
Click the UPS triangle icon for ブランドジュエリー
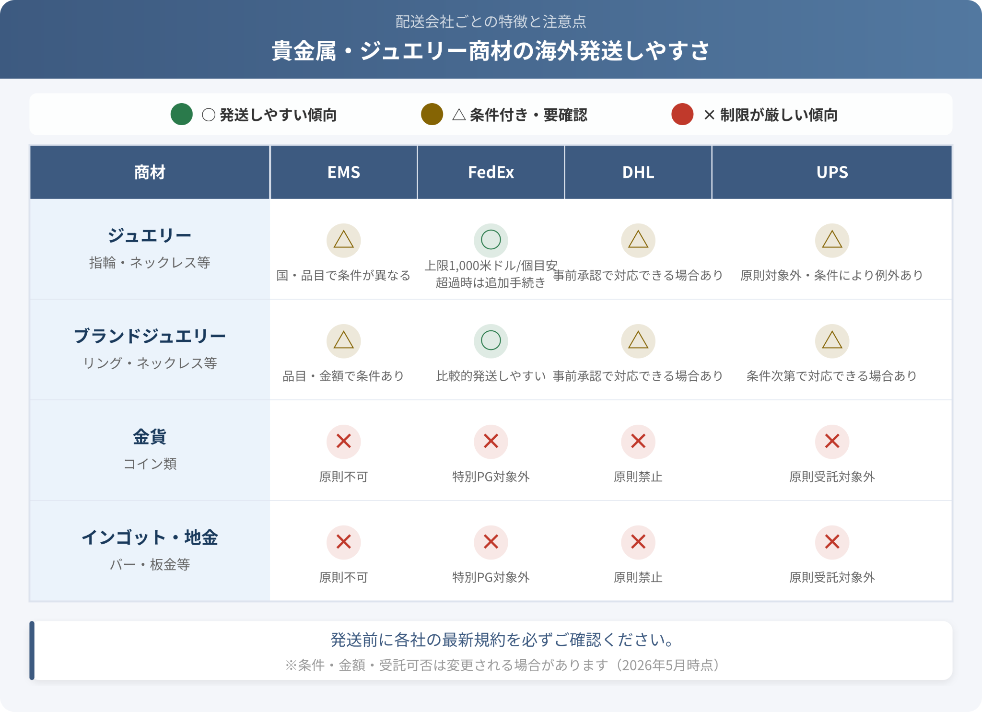click(x=832, y=341)
